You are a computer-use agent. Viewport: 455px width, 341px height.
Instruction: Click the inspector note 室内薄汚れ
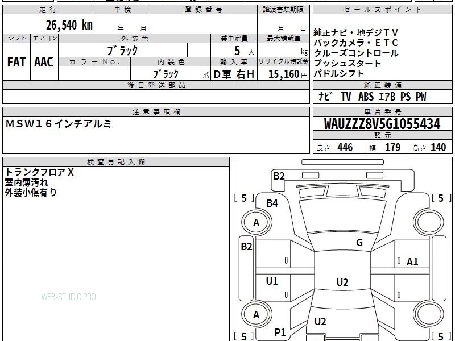(26, 182)
